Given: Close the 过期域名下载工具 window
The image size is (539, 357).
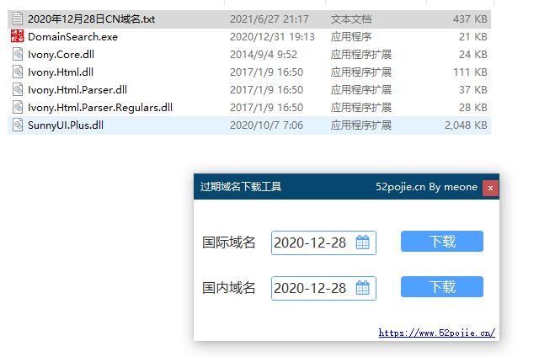Looking at the screenshot, I should (x=490, y=188).
